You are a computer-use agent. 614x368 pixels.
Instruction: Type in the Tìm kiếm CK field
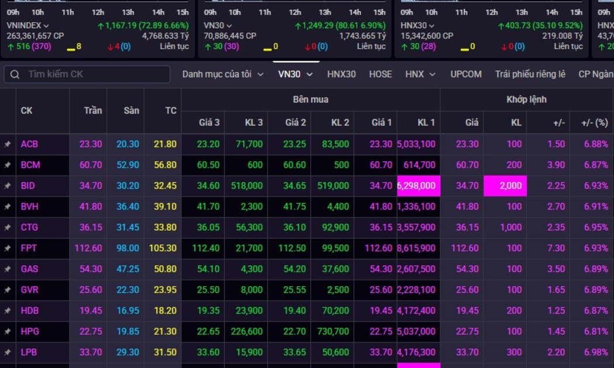pyautogui.click(x=94, y=74)
